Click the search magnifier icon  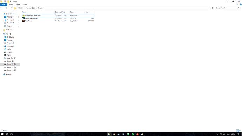click(x=238, y=8)
